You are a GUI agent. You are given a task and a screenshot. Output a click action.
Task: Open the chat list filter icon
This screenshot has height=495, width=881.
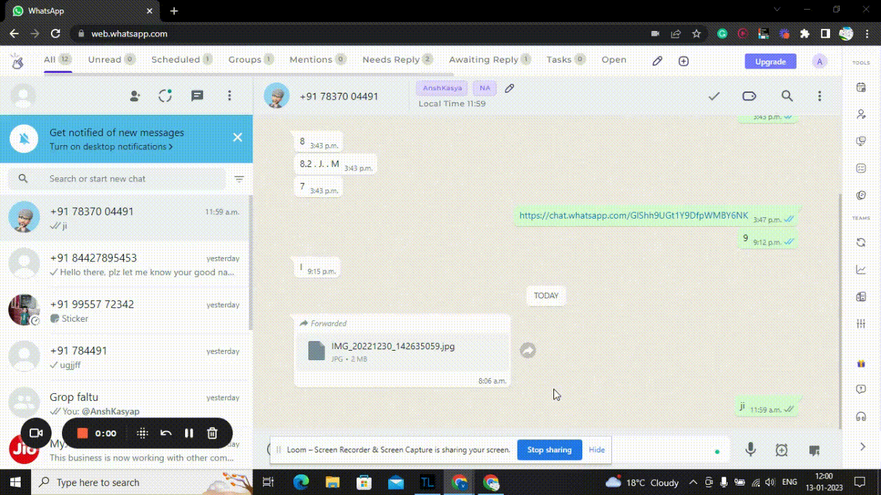pyautogui.click(x=239, y=179)
